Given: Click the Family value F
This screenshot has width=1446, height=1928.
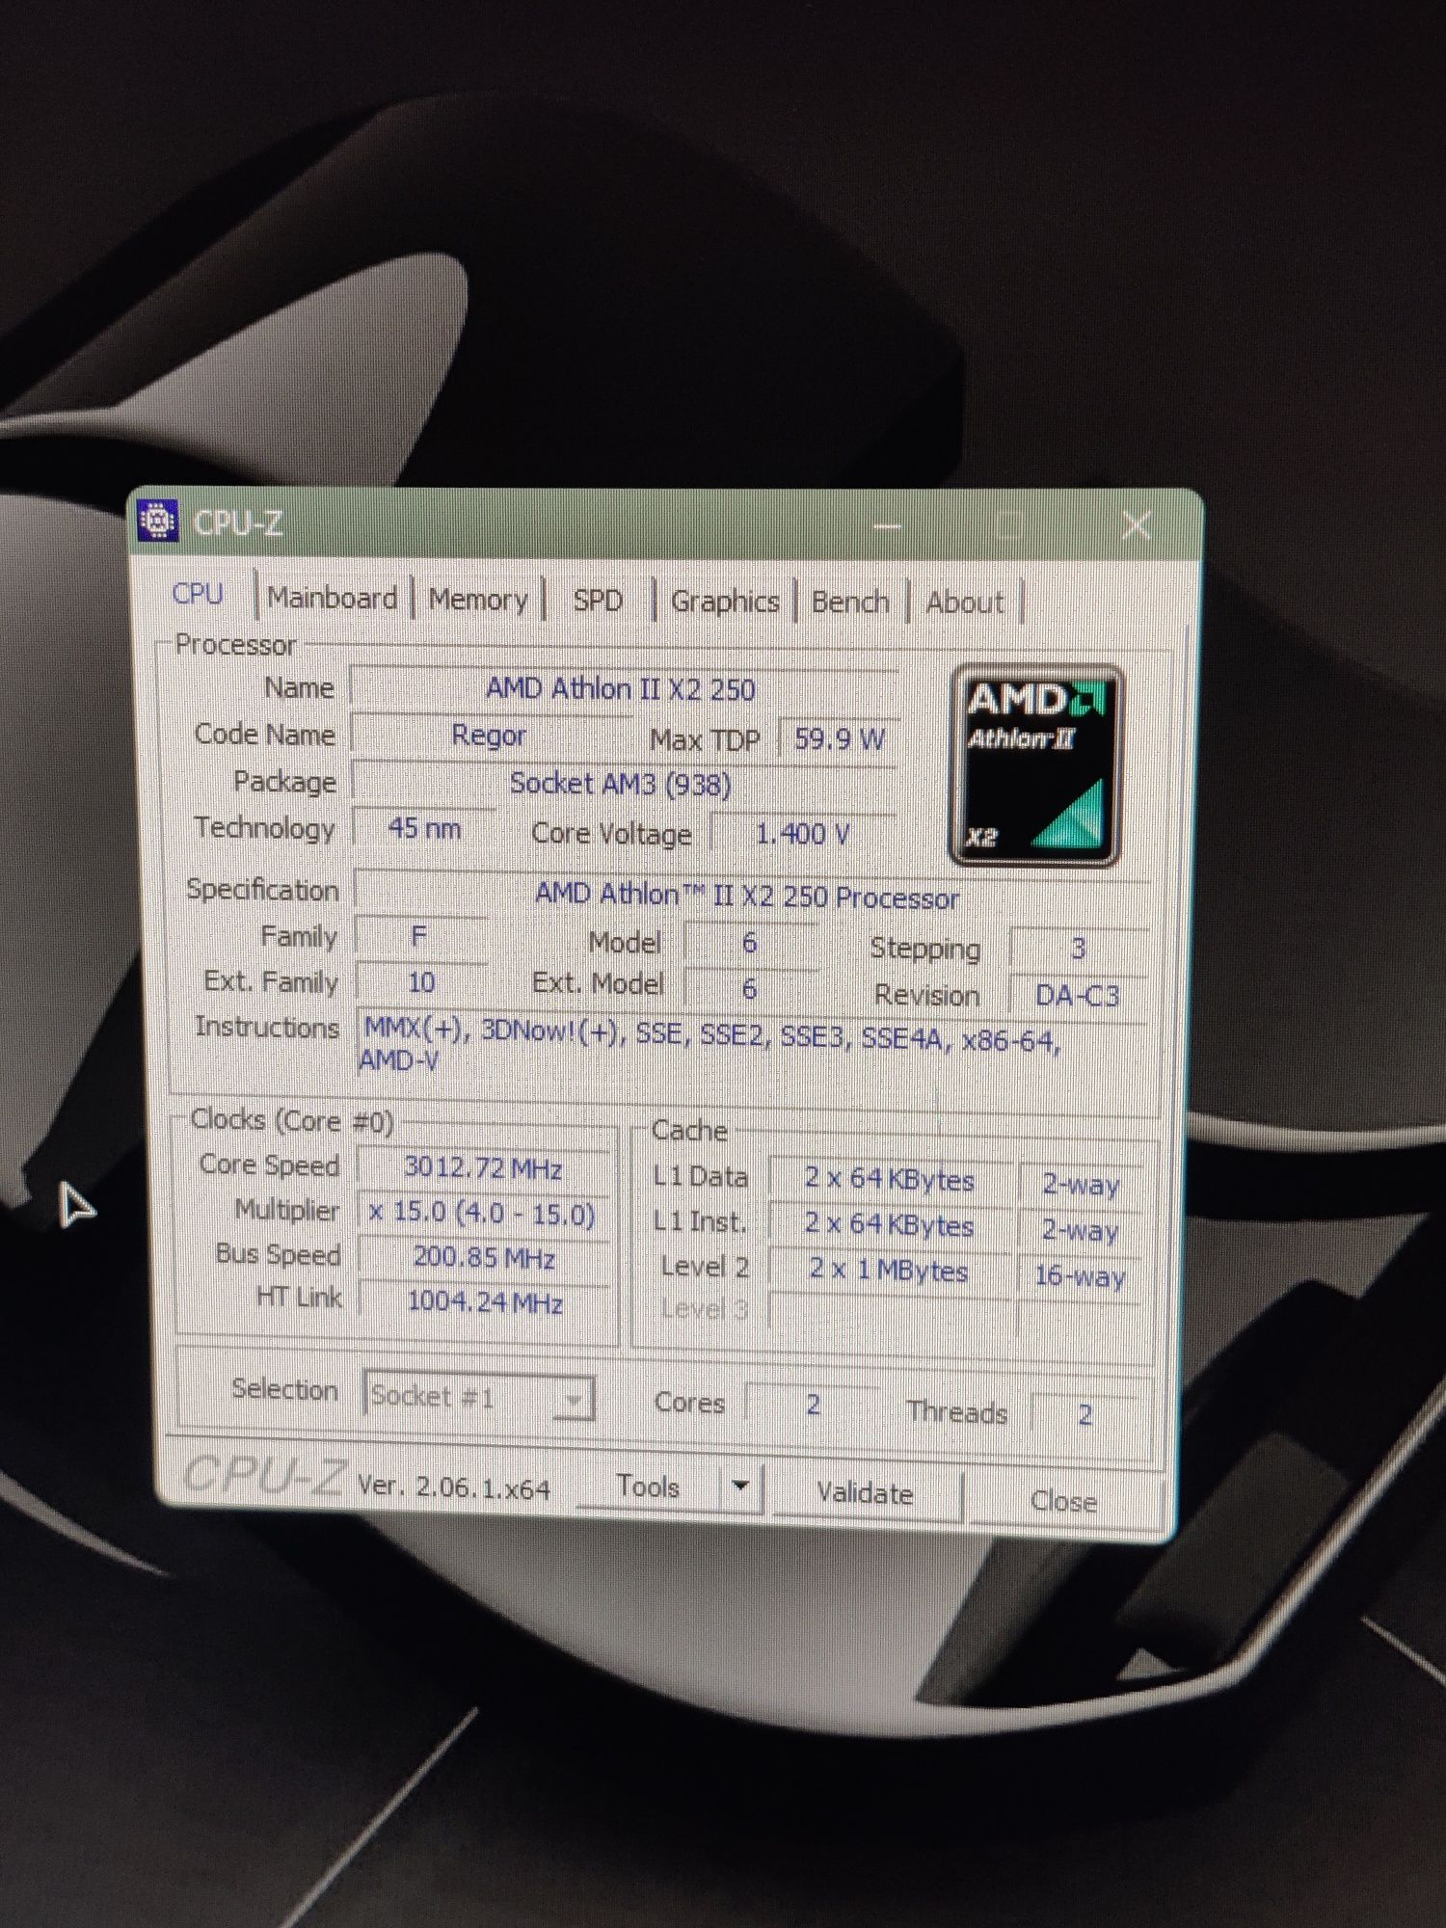Looking at the screenshot, I should coord(420,937).
